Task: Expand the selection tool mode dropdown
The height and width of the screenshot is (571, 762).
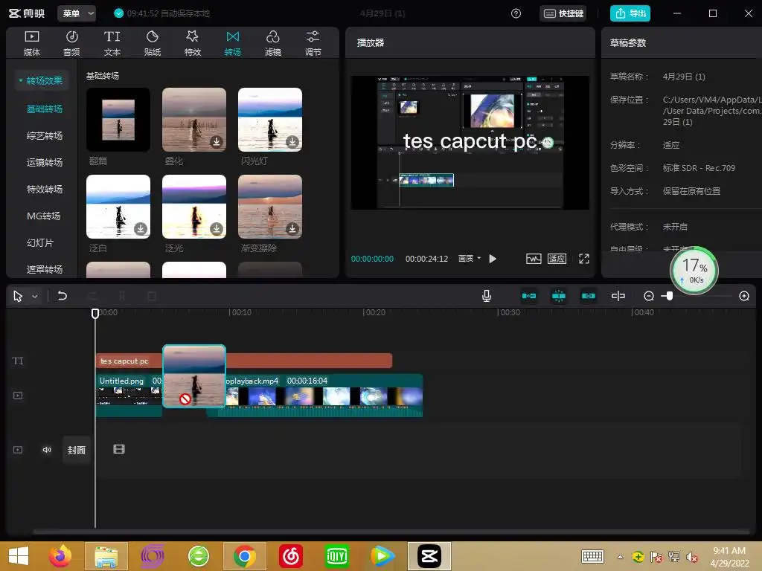Action: tap(34, 296)
